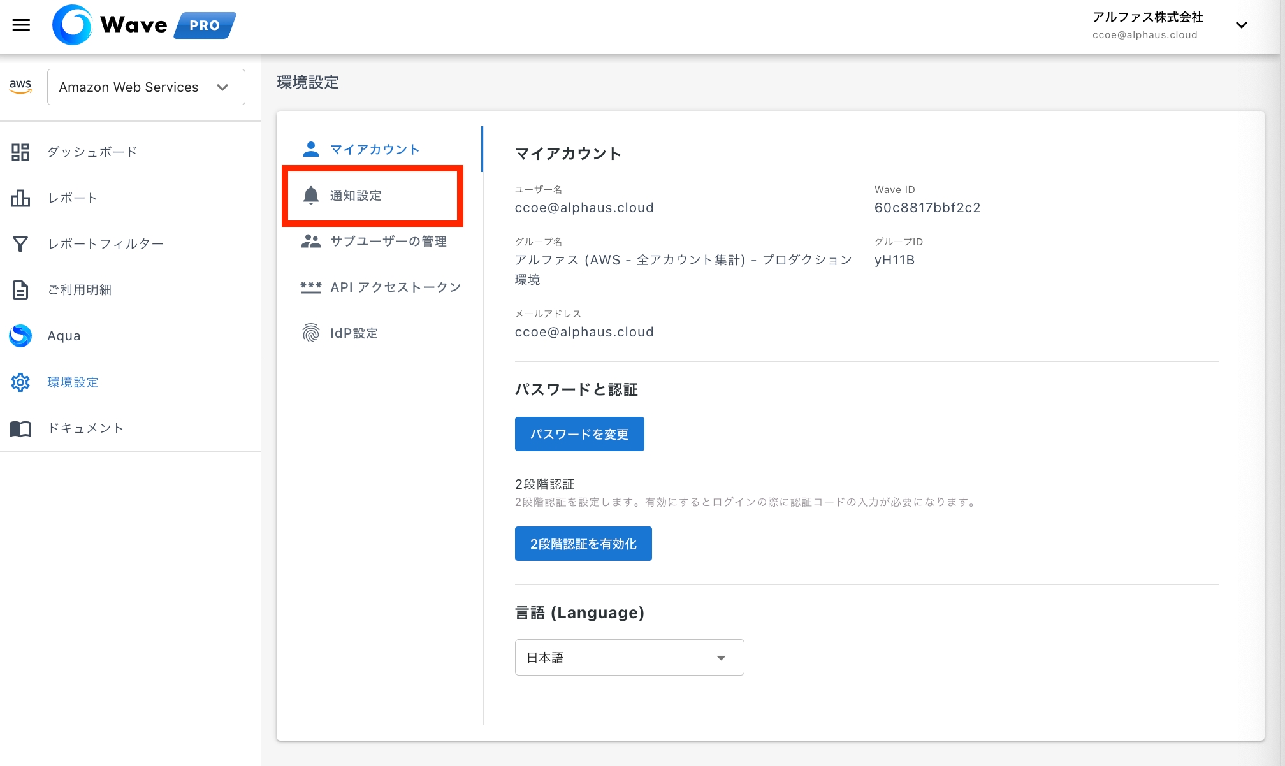The height and width of the screenshot is (766, 1285).
Task: Select the マイアカウント tab
Action: (x=374, y=150)
